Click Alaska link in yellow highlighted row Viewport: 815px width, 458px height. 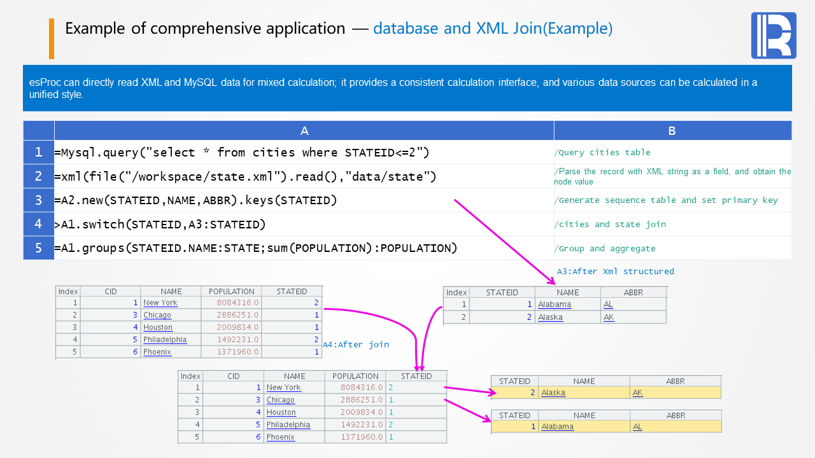click(553, 393)
